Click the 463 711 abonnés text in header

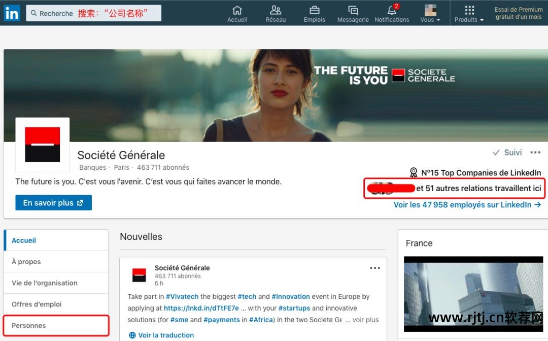[x=163, y=167]
